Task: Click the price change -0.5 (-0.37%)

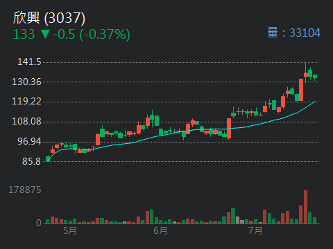Action: point(92,35)
